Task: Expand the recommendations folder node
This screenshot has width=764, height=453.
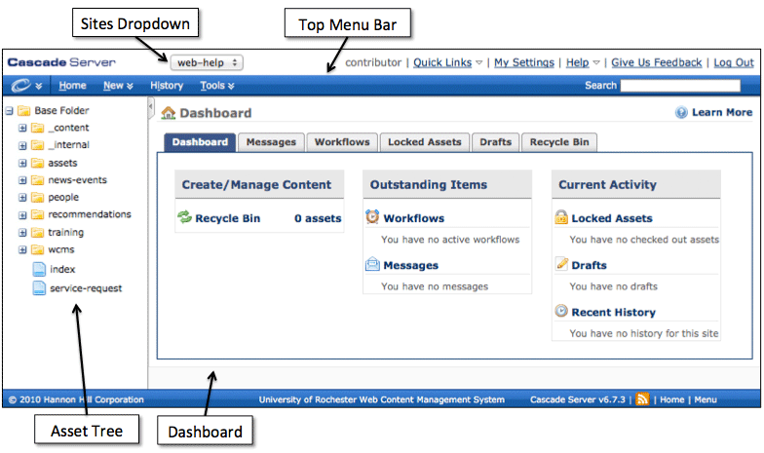Action: tap(22, 215)
